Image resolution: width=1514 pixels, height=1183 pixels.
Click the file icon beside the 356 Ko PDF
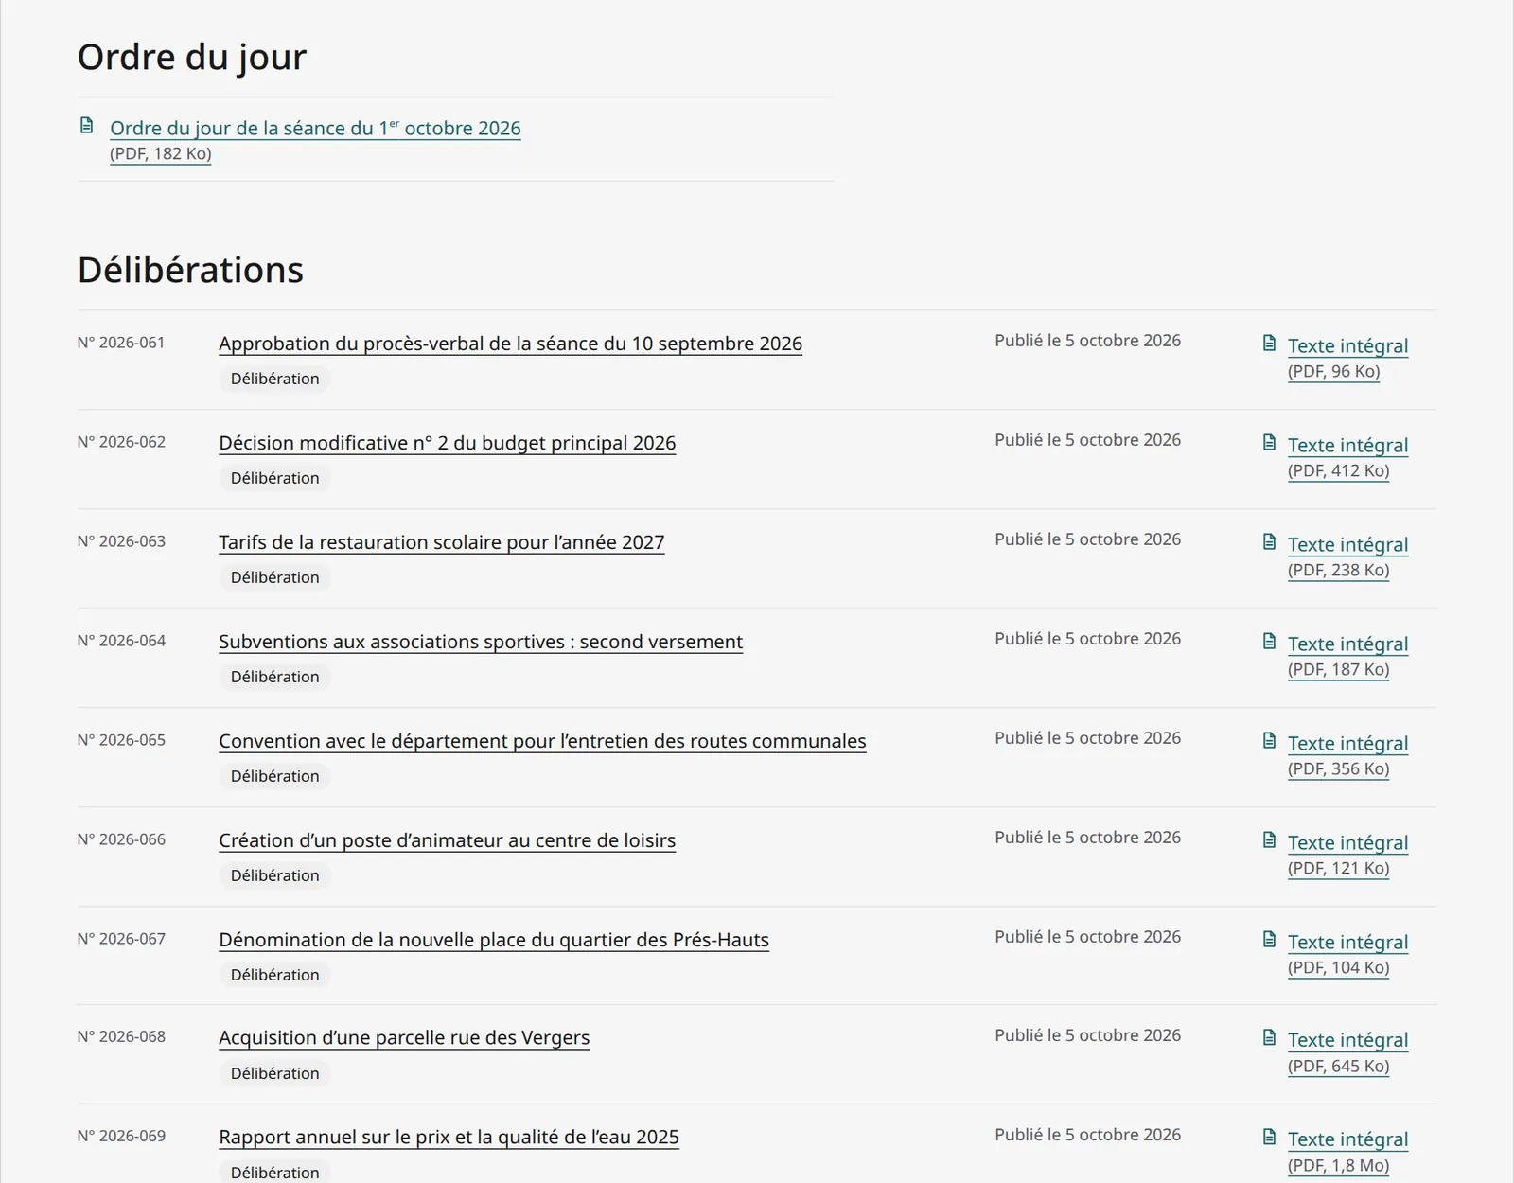(1269, 740)
